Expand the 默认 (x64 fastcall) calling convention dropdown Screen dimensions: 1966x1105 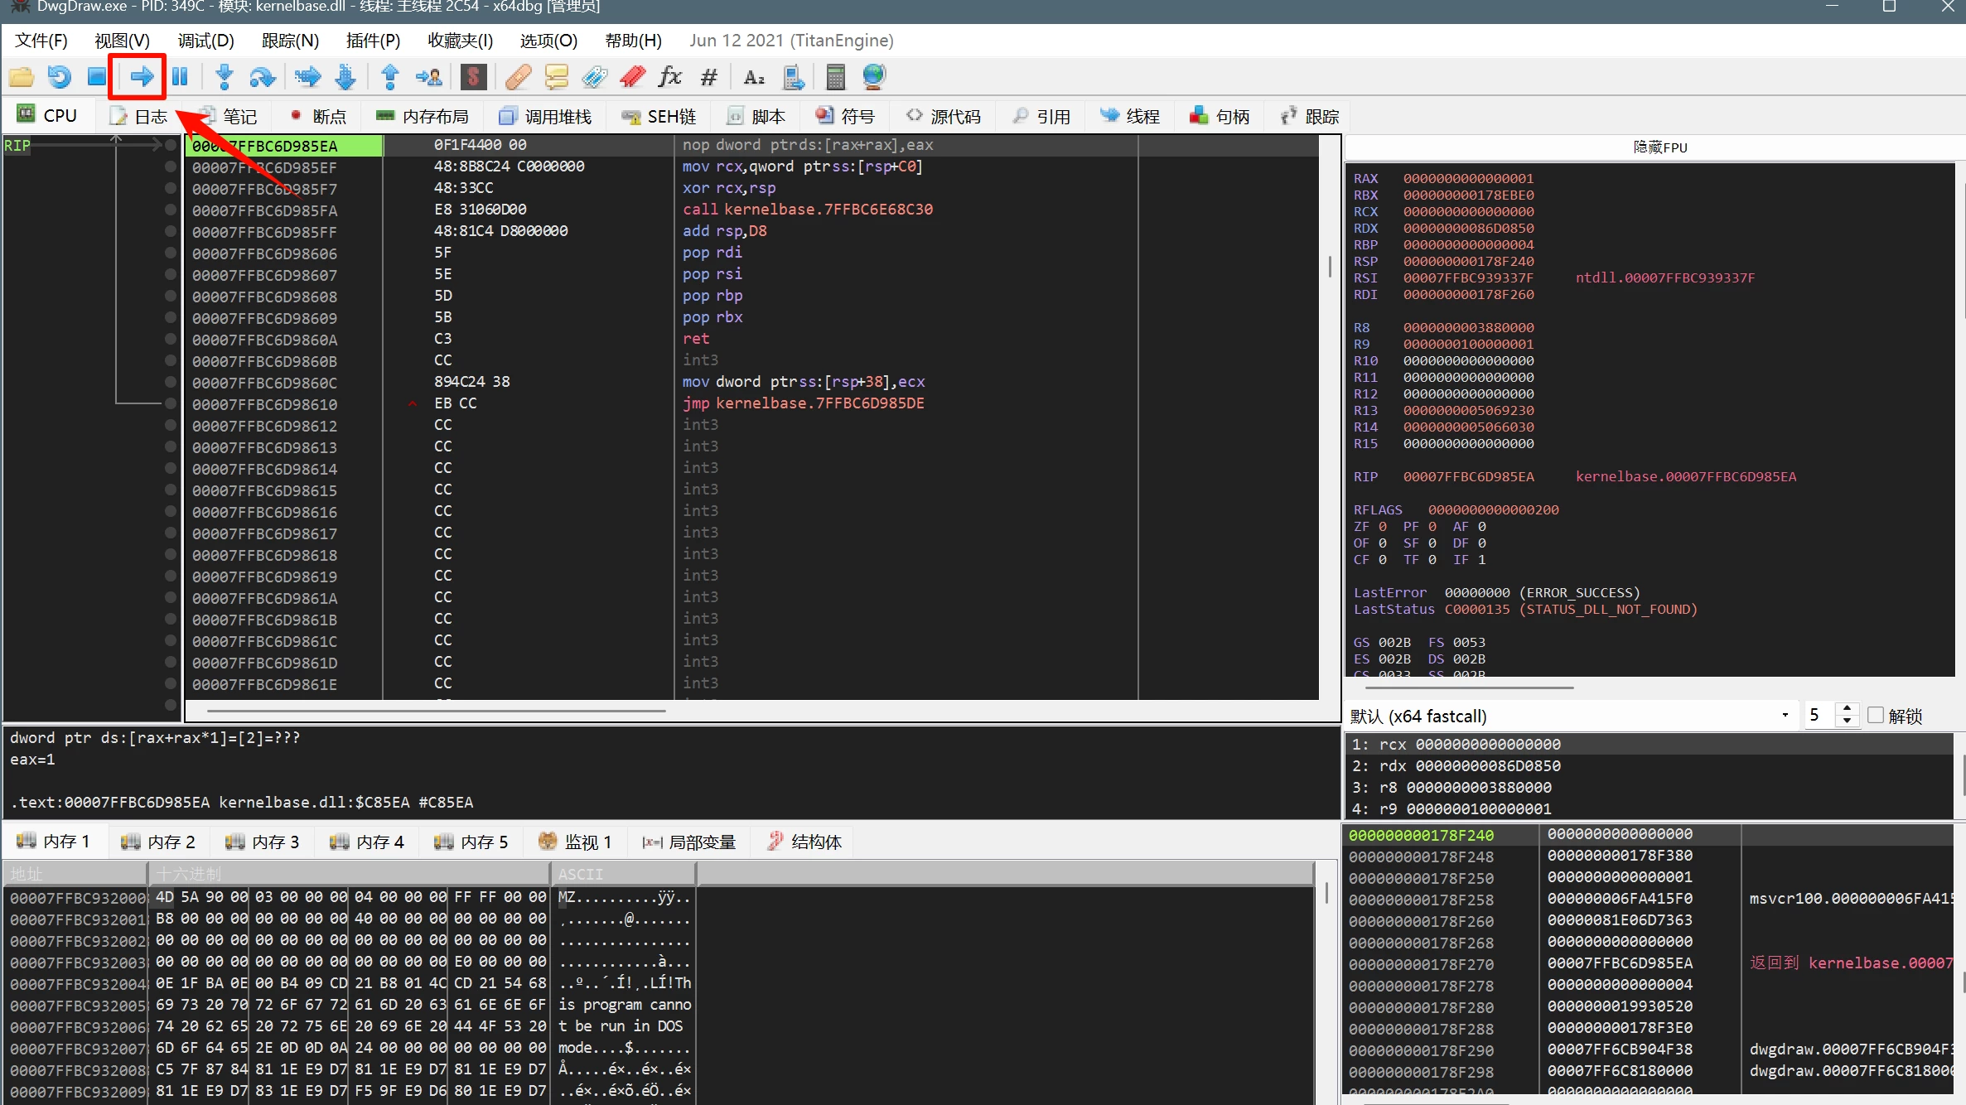(x=1785, y=716)
